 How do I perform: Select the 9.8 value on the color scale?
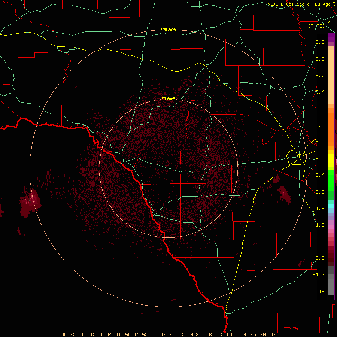coord(320,42)
